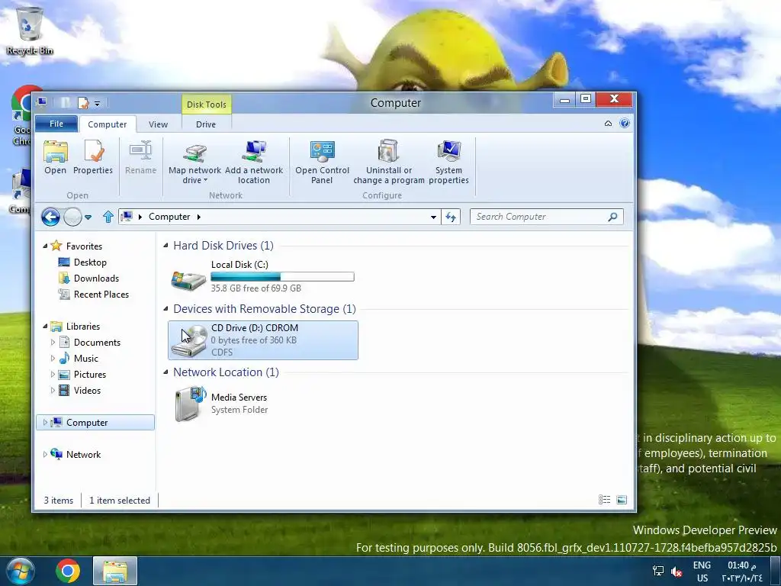
Task: Expand the Network tree node
Action: (x=45, y=455)
